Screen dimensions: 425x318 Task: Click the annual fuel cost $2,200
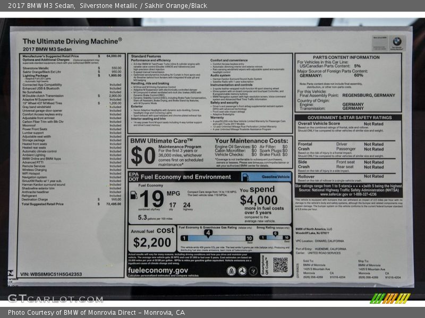(x=152, y=243)
